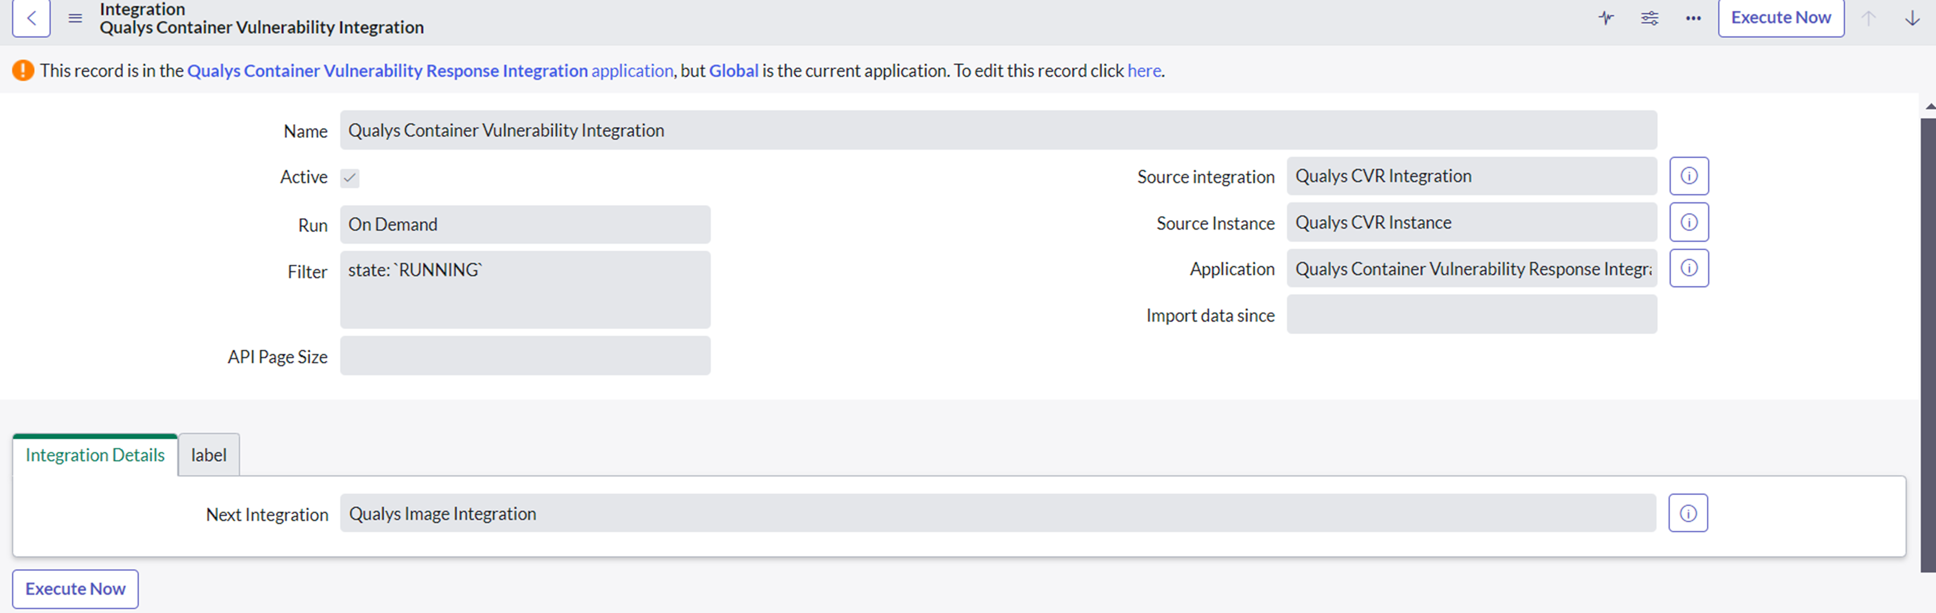Click the Source Instance field
This screenshot has width=1936, height=613.
coord(1472,222)
